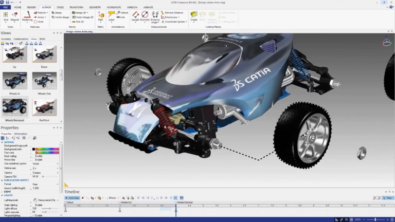The width and height of the screenshot is (395, 222).
Task: Switch to the HOME ribbon tab
Action: point(17,7)
